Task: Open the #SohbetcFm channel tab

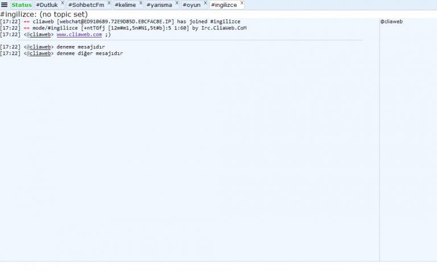Action: (86, 5)
